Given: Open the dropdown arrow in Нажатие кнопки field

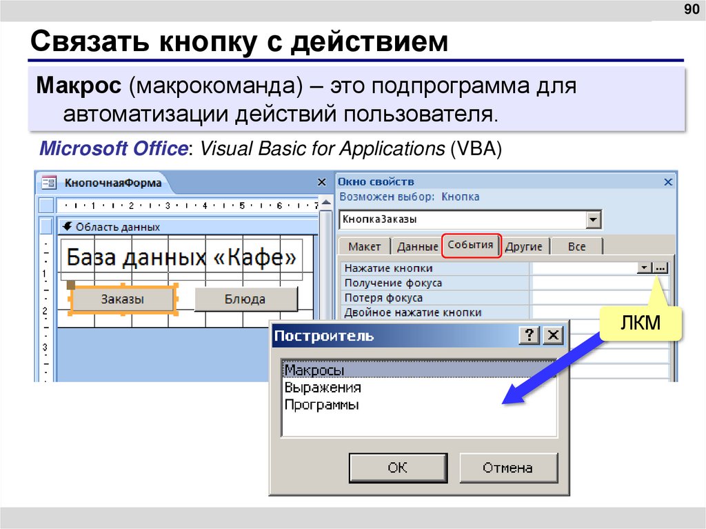Looking at the screenshot, I should pos(644,269).
